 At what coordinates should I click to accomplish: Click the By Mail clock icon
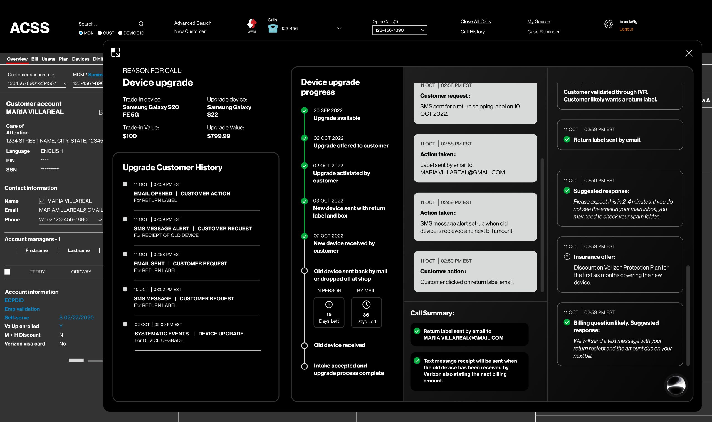click(366, 305)
